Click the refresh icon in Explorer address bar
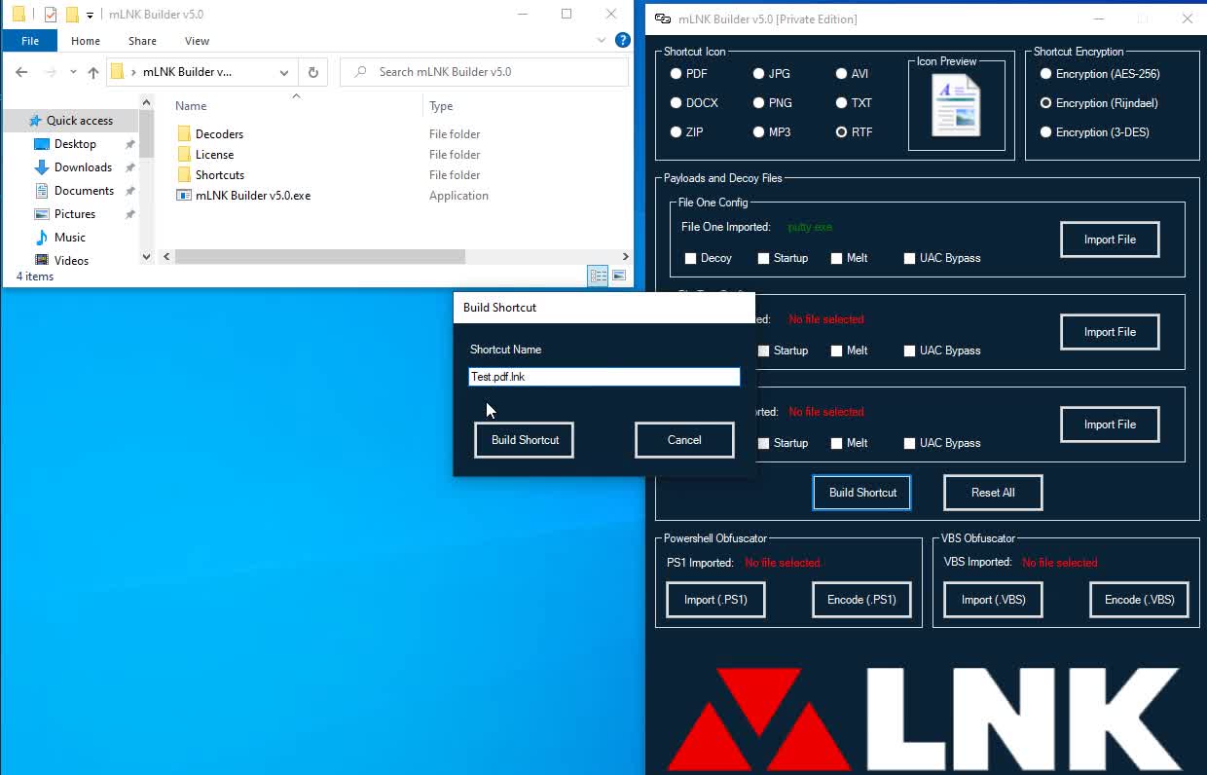 coord(311,71)
